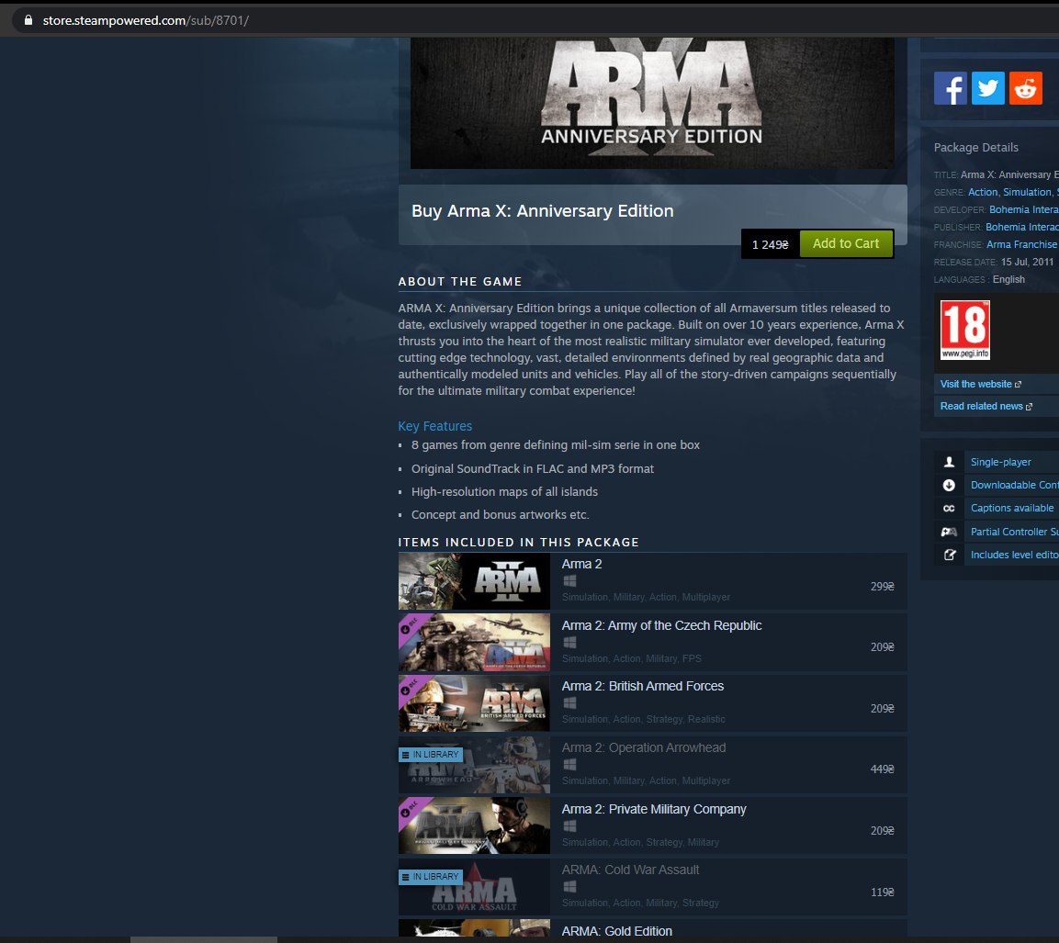Open the Captions available link
1059x943 pixels.
tap(1012, 509)
